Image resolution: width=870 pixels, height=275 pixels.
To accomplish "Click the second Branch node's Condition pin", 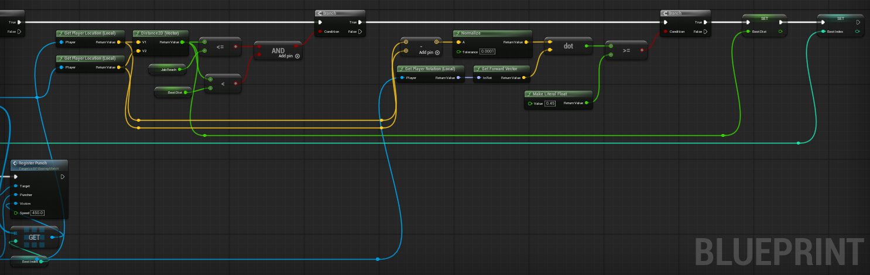I will tap(666, 32).
